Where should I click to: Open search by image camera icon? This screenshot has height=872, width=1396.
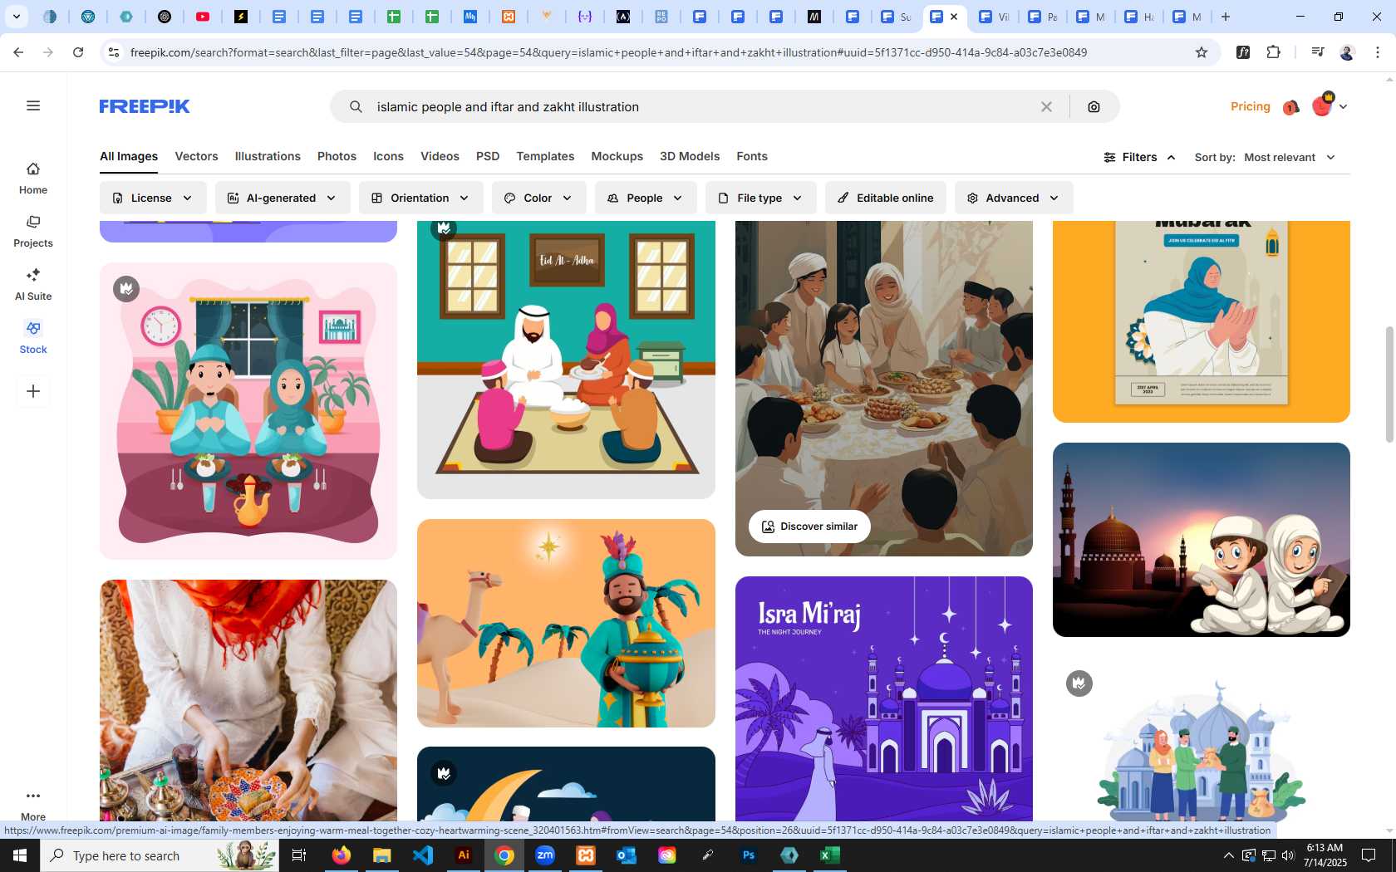(x=1094, y=106)
